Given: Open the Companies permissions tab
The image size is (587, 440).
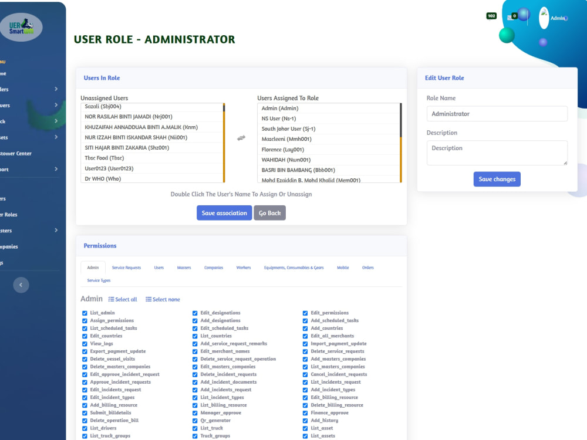Looking at the screenshot, I should pos(214,268).
